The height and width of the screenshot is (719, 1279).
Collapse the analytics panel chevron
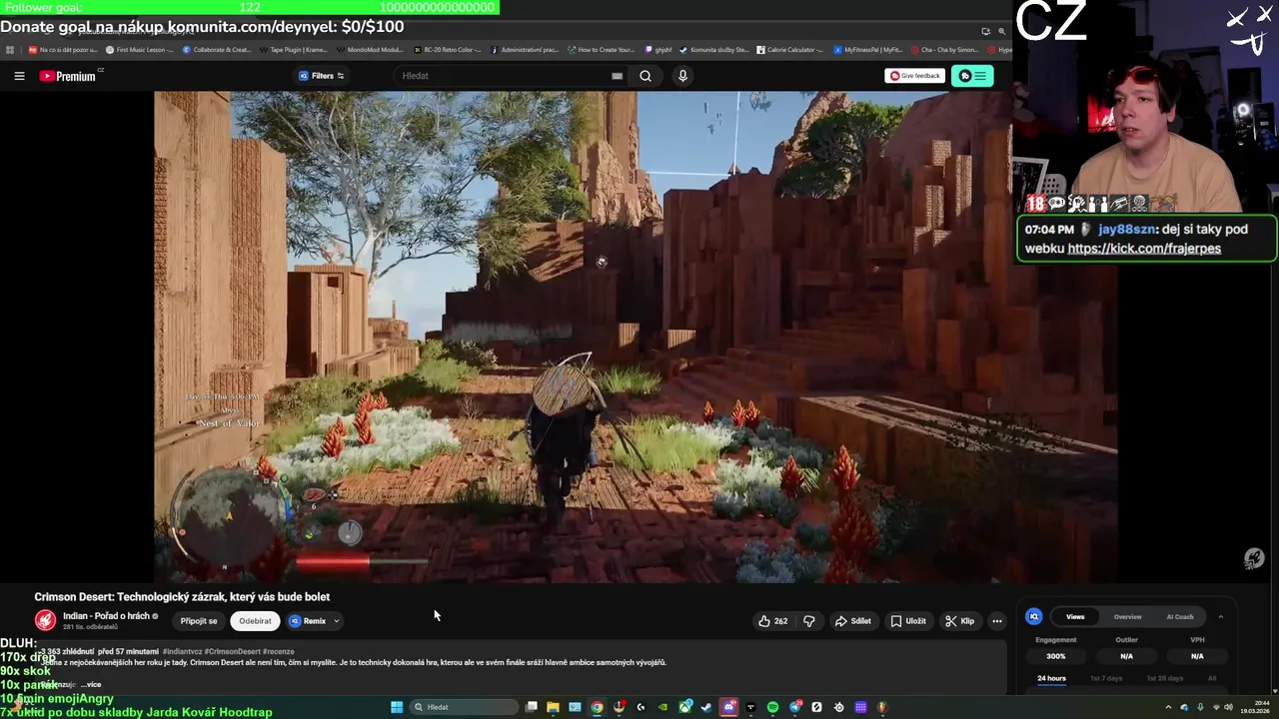click(1220, 617)
